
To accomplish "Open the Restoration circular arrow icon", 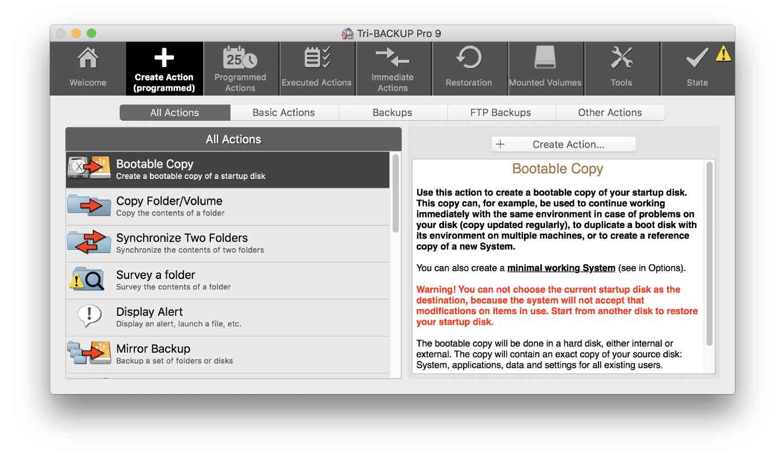I will point(469,58).
